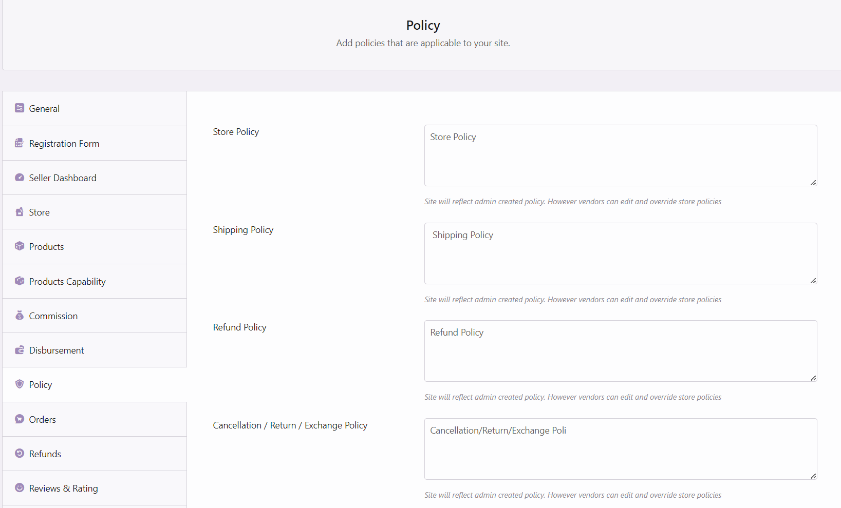Click the Disbursement wallet icon
This screenshot has height=508, width=841.
point(20,350)
